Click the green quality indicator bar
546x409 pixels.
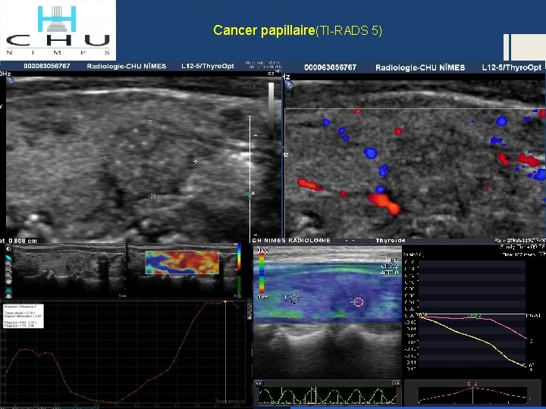[239, 287]
